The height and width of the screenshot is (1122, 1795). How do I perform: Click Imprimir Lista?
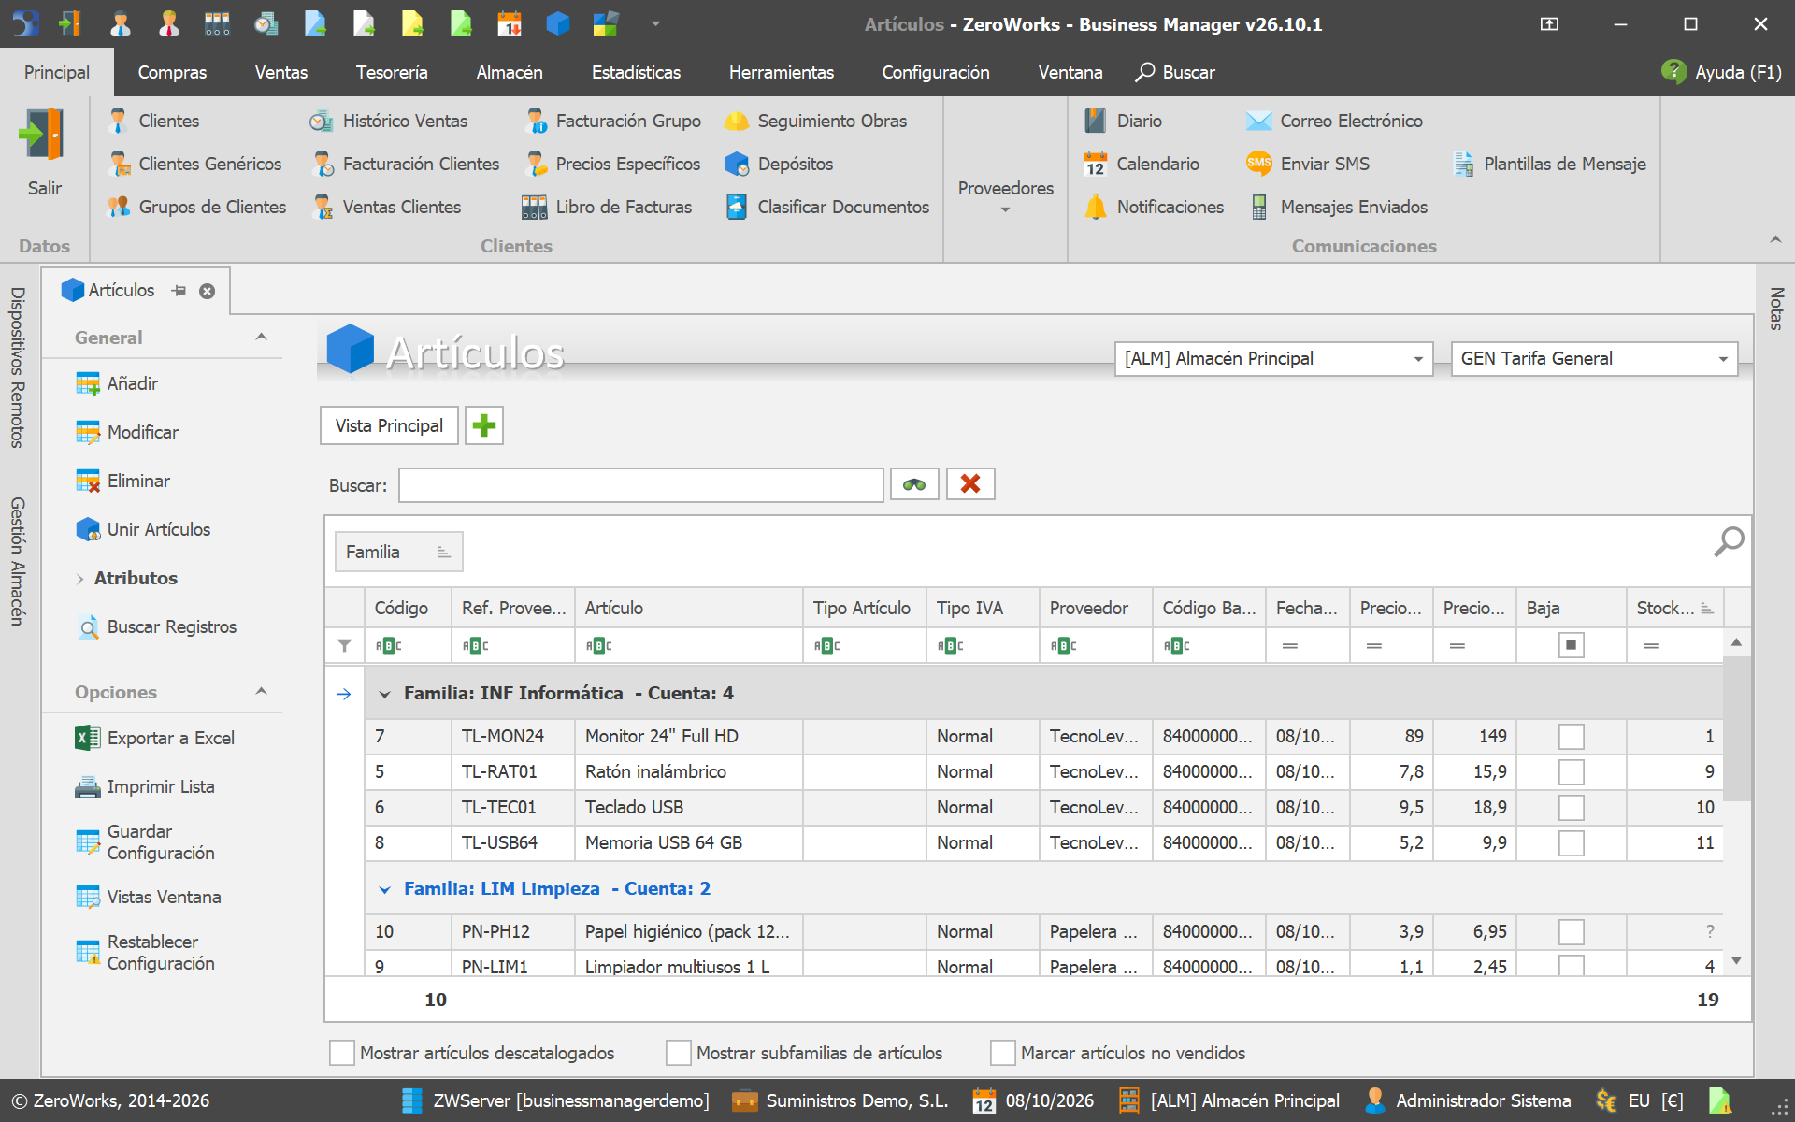coord(145,786)
